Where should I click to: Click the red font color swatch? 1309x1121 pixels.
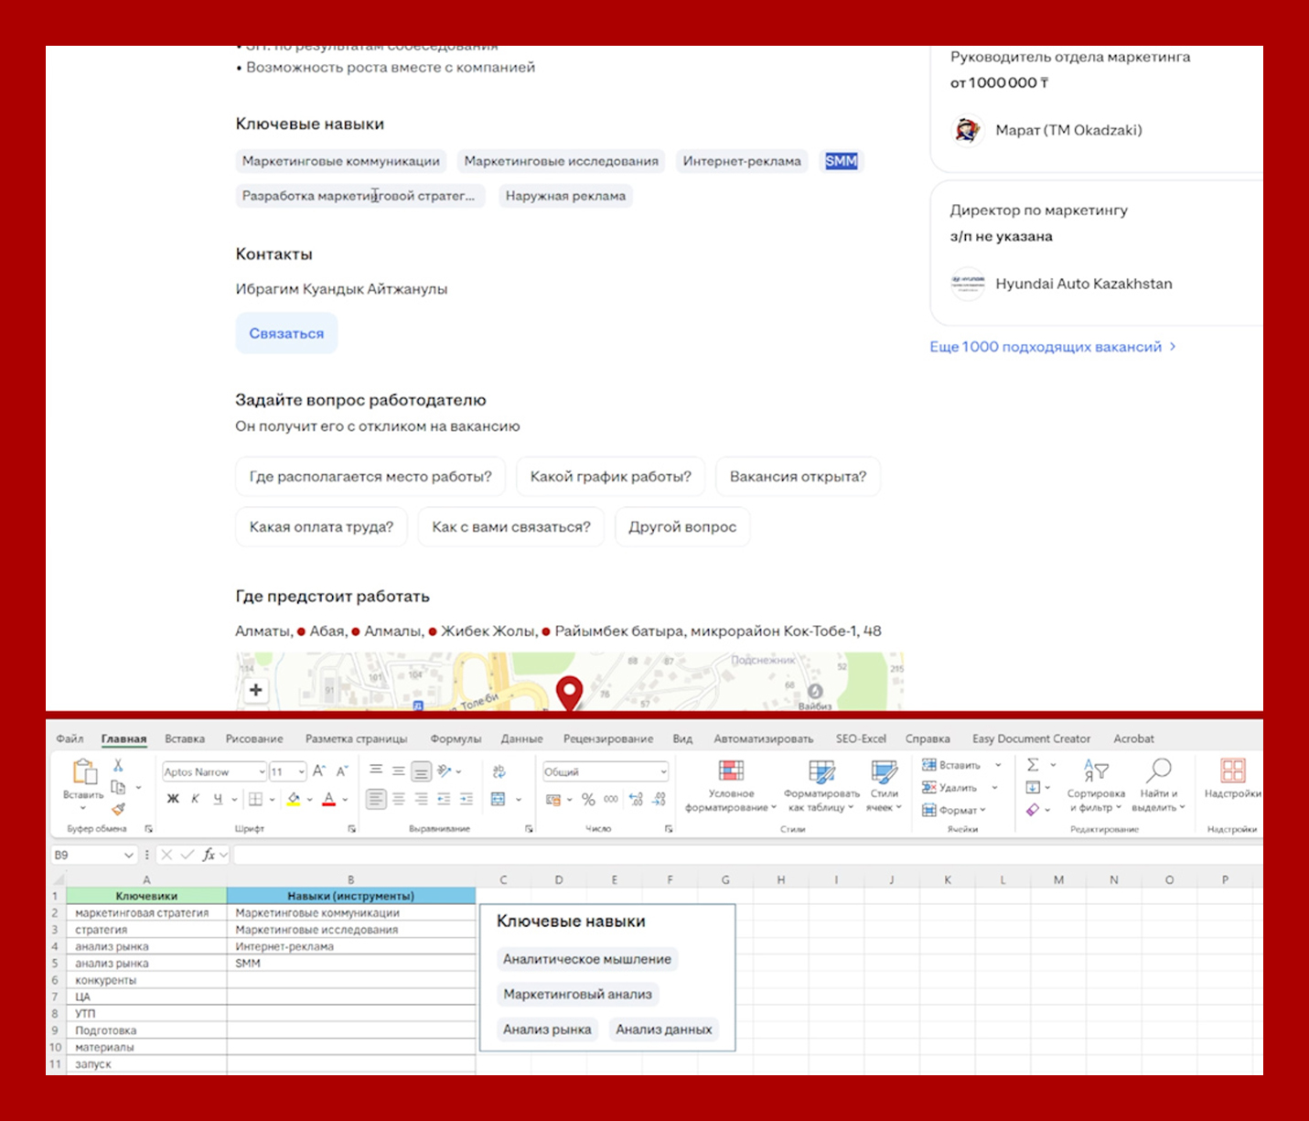pyautogui.click(x=329, y=800)
